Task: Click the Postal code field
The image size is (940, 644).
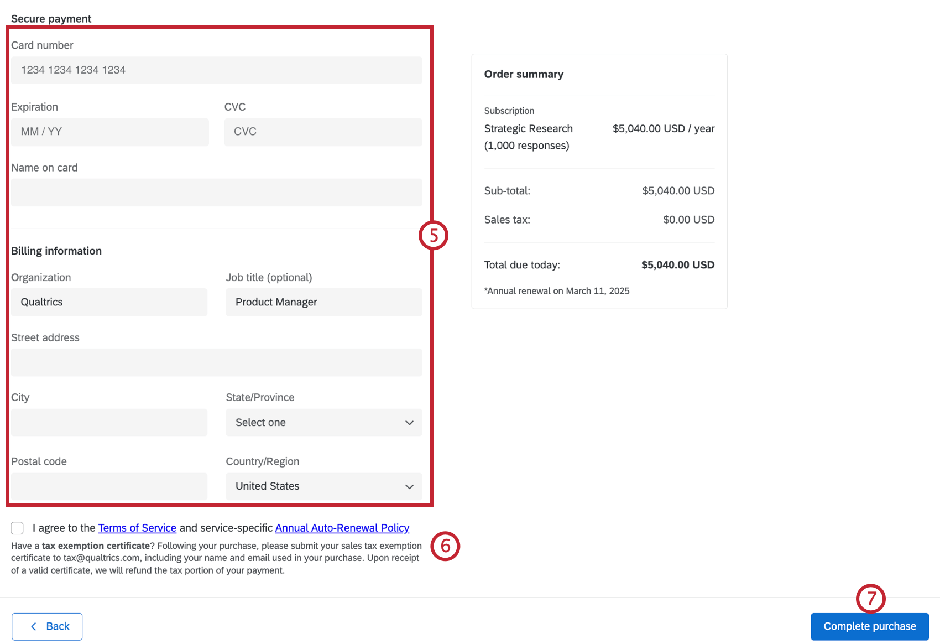Action: [x=109, y=486]
